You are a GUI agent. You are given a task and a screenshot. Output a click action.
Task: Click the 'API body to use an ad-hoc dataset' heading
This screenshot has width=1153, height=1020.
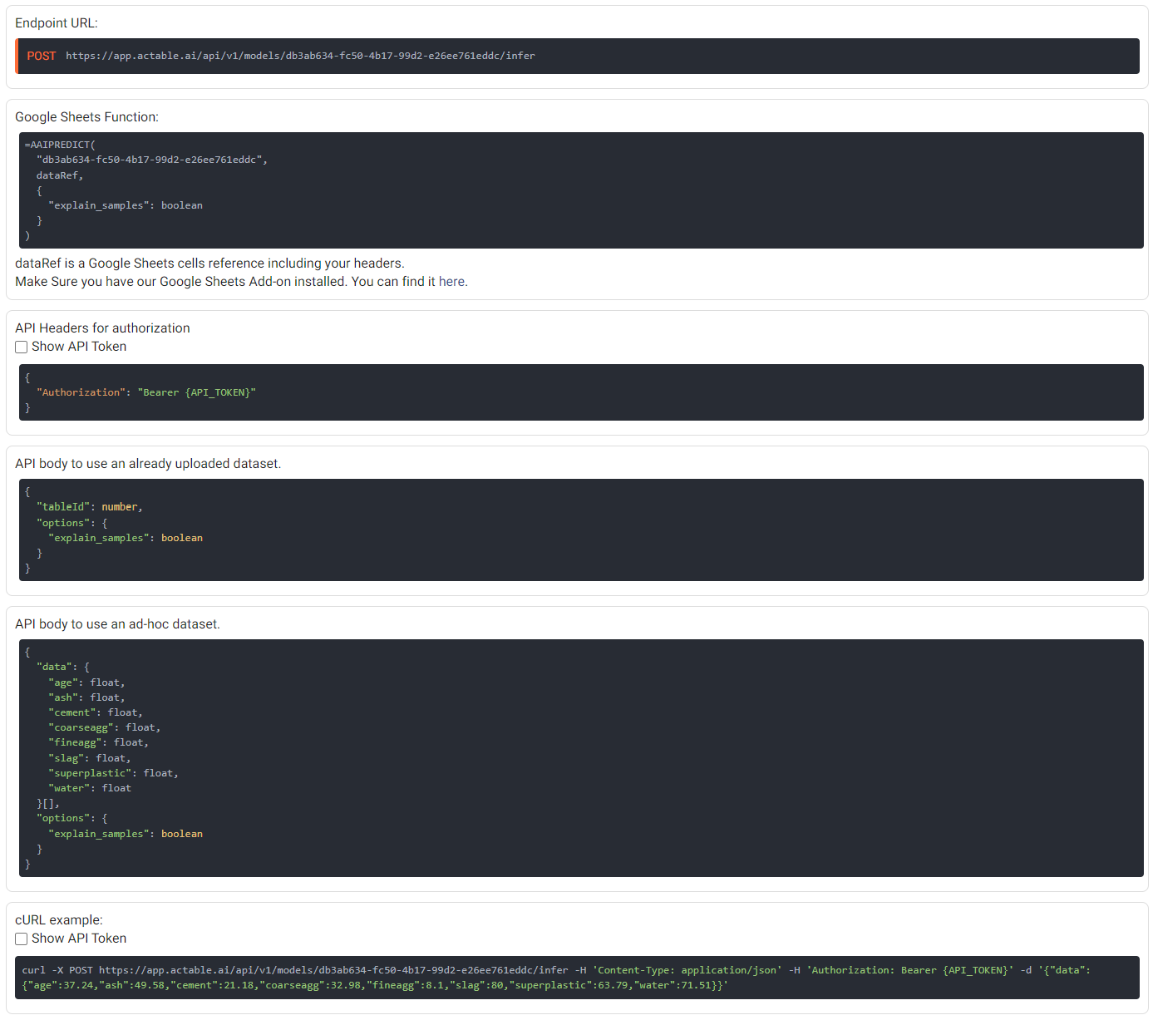pos(117,624)
